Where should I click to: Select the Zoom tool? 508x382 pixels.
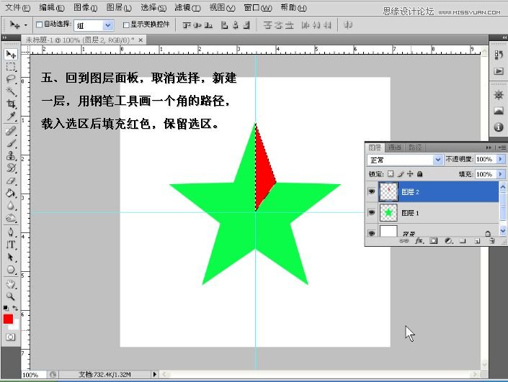[11, 296]
